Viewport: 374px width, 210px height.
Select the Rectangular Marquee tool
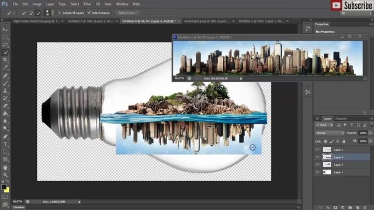[x=5, y=37]
